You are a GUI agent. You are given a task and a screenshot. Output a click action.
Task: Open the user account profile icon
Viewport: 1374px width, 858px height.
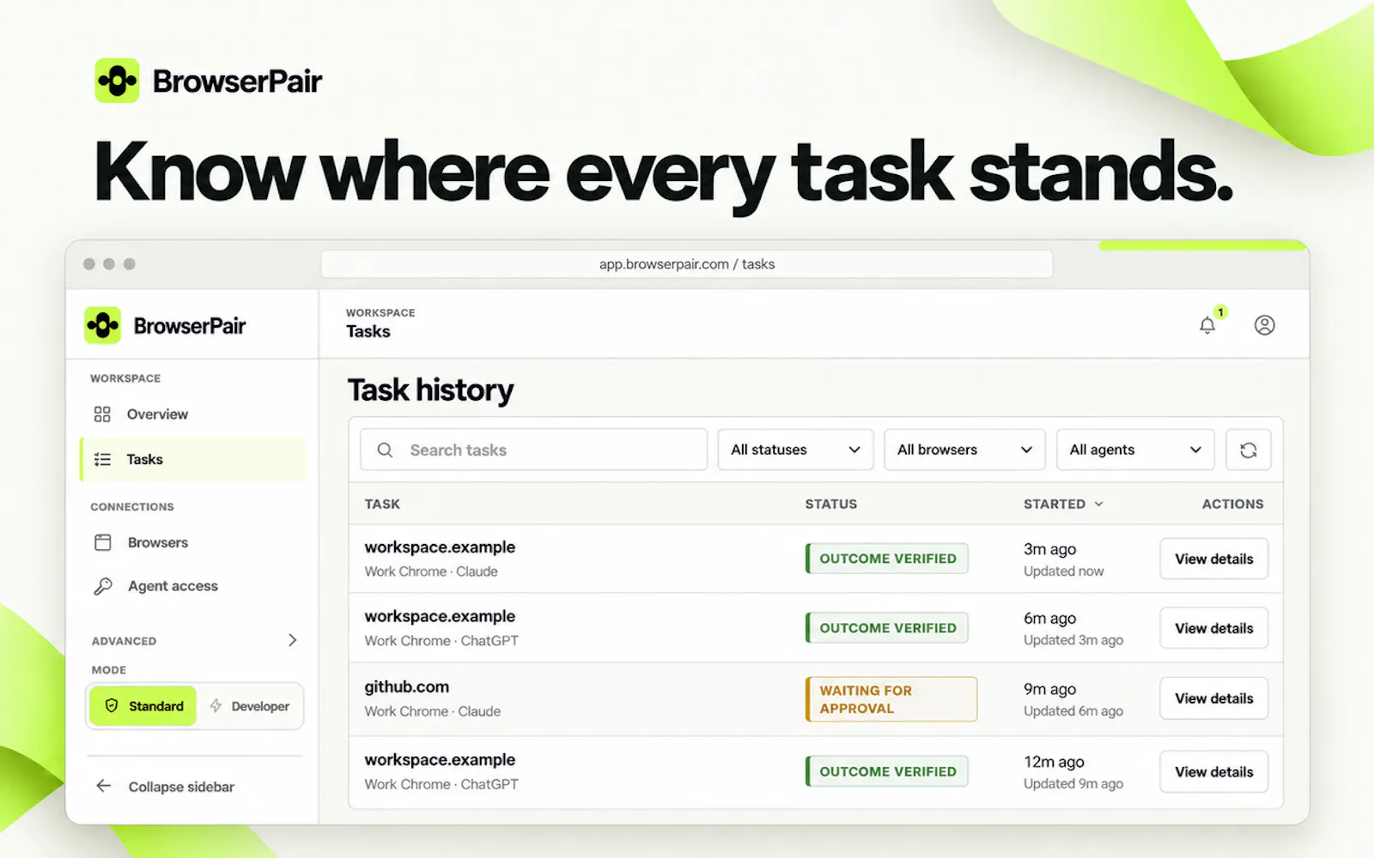tap(1264, 325)
